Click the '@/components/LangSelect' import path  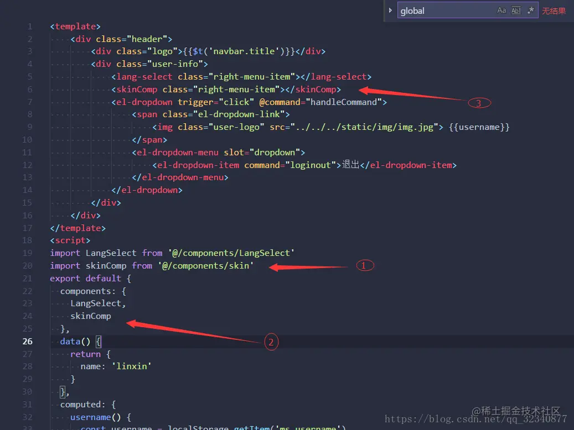click(231, 253)
